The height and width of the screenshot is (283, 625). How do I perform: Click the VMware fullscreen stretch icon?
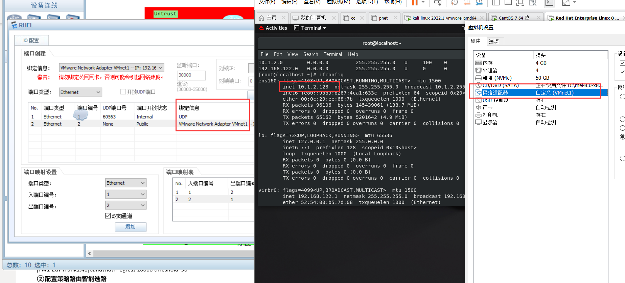566,2
